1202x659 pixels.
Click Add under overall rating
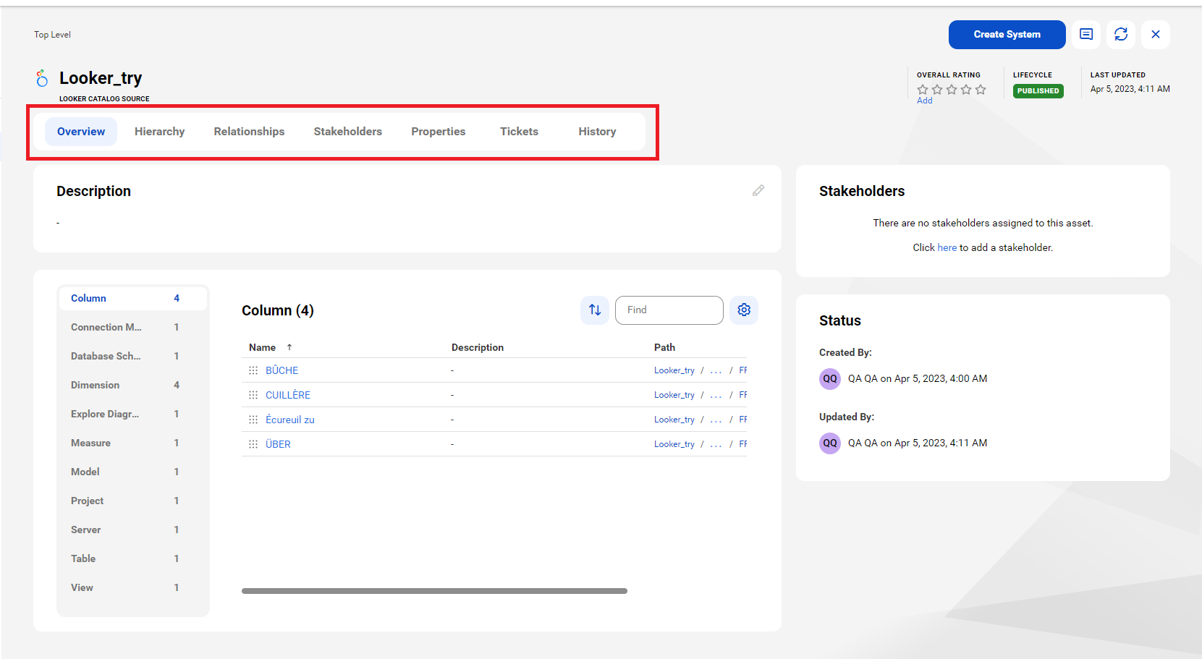click(925, 101)
